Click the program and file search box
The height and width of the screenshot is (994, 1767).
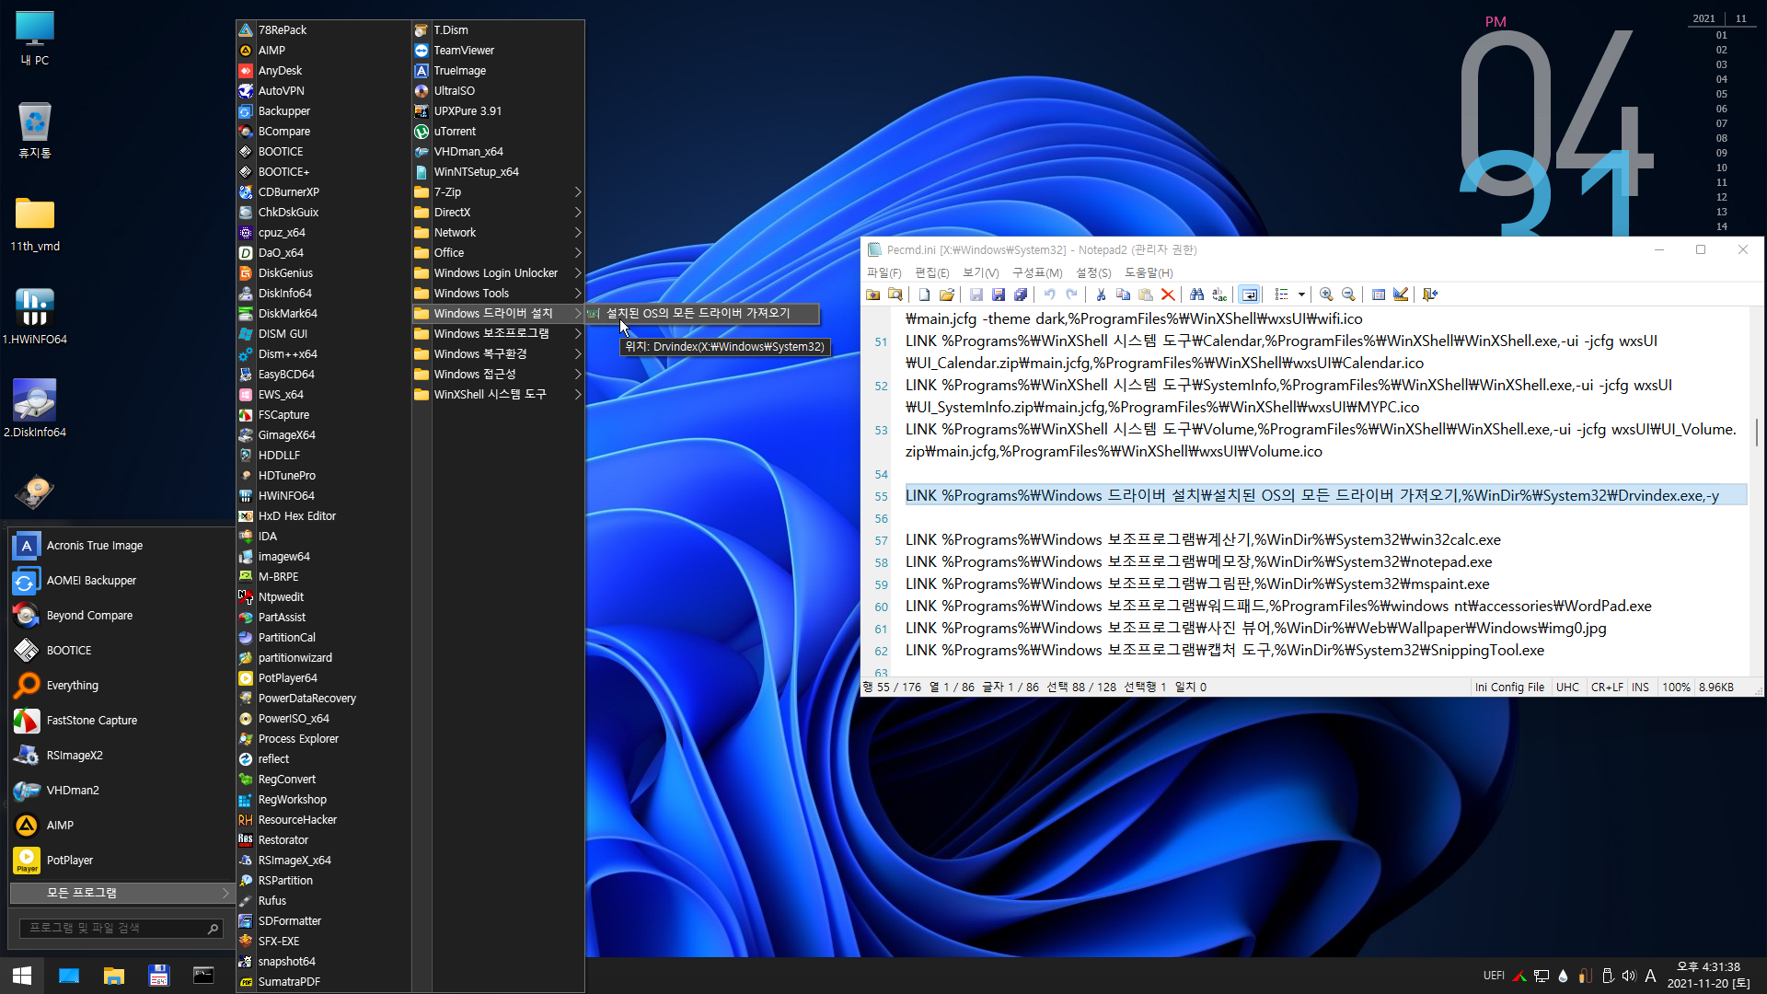(x=121, y=929)
